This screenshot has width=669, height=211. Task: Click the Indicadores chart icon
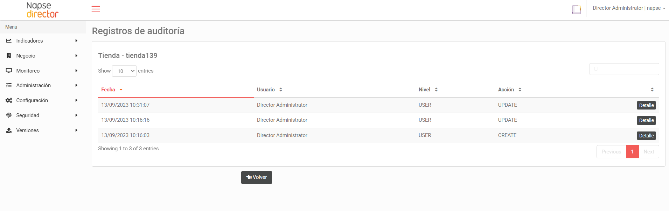(x=9, y=41)
